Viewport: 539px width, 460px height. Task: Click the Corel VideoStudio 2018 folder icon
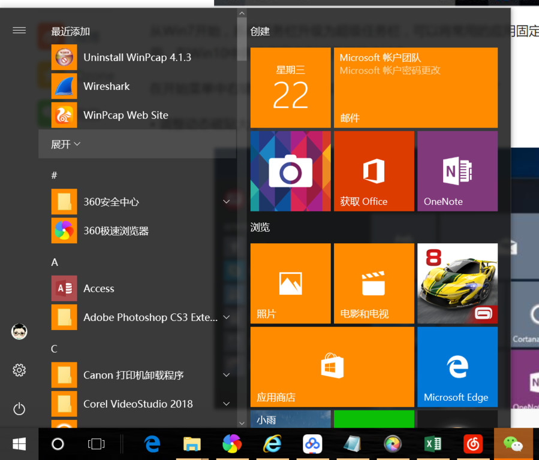pos(64,404)
